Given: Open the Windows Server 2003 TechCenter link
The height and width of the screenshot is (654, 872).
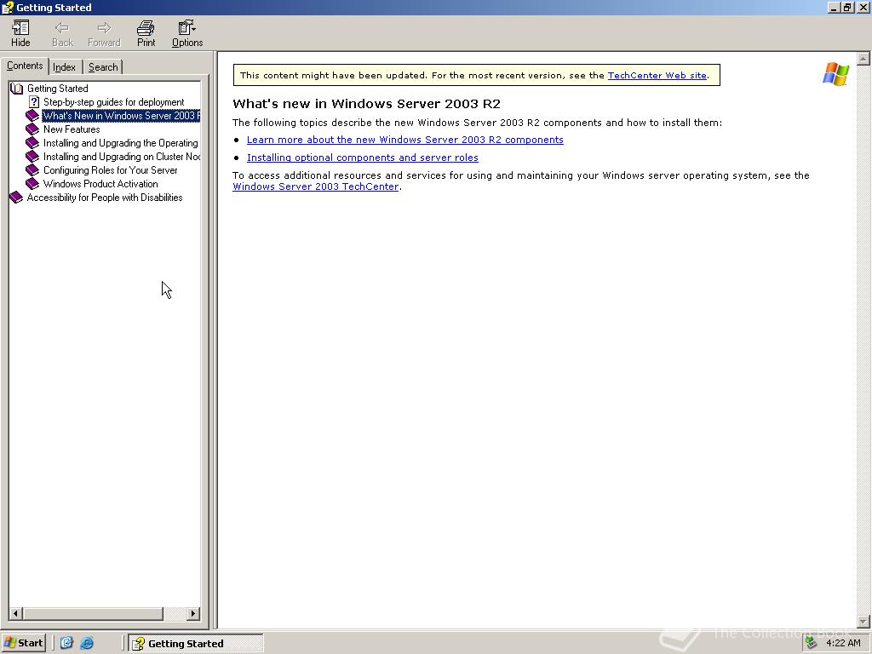Looking at the screenshot, I should pos(315,186).
